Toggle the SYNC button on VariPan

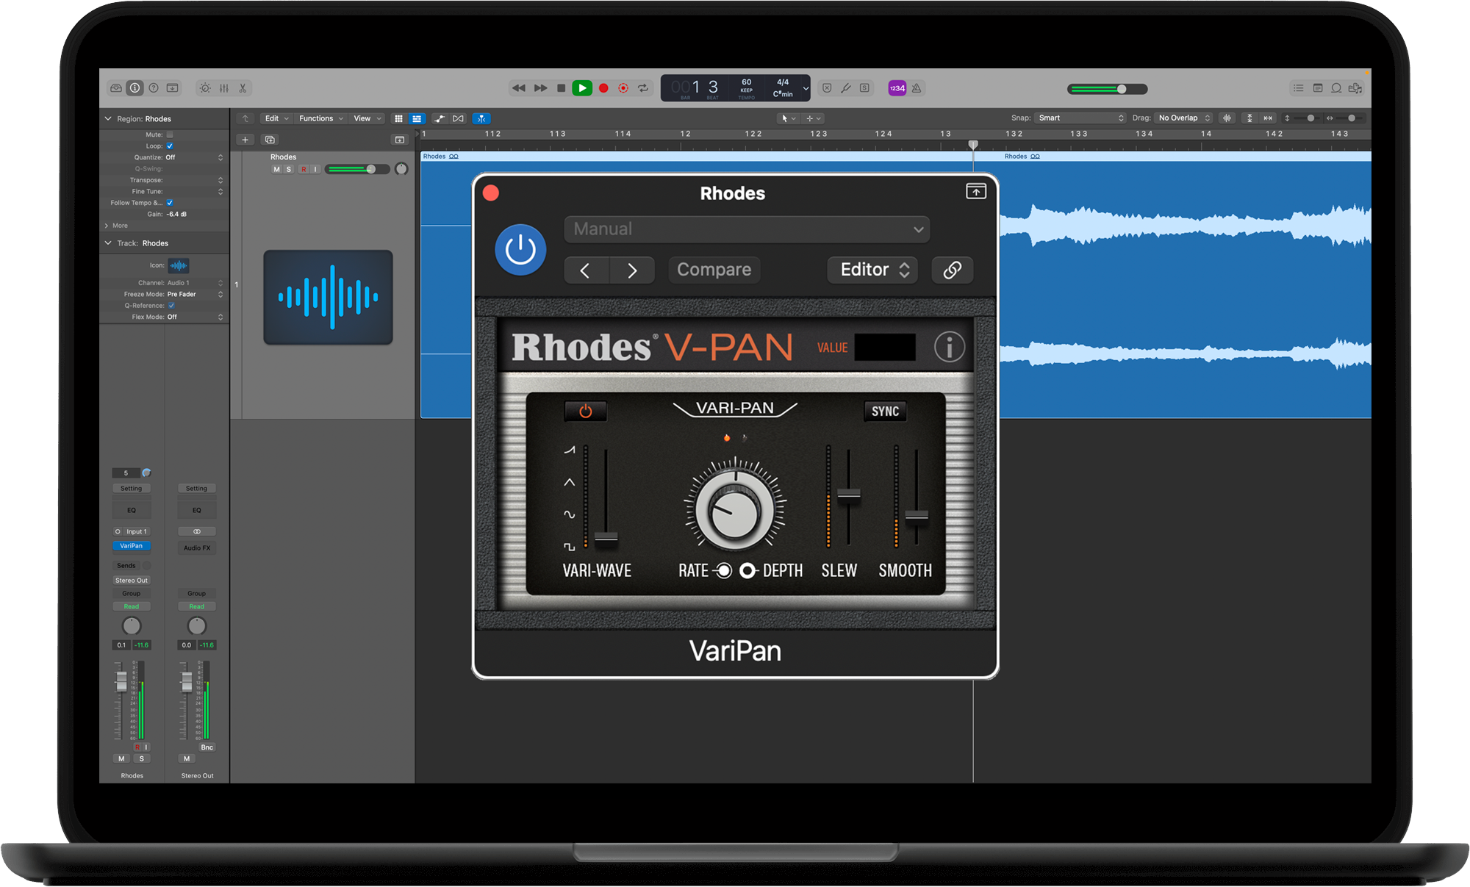point(885,412)
